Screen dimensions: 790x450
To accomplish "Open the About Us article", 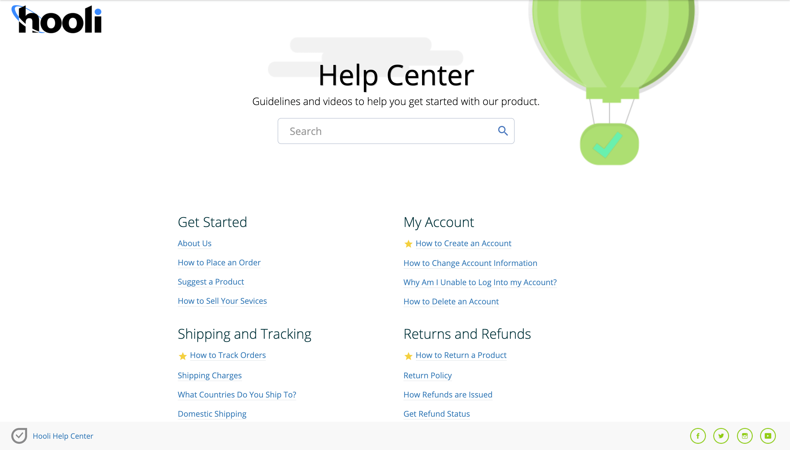I will (x=195, y=243).
